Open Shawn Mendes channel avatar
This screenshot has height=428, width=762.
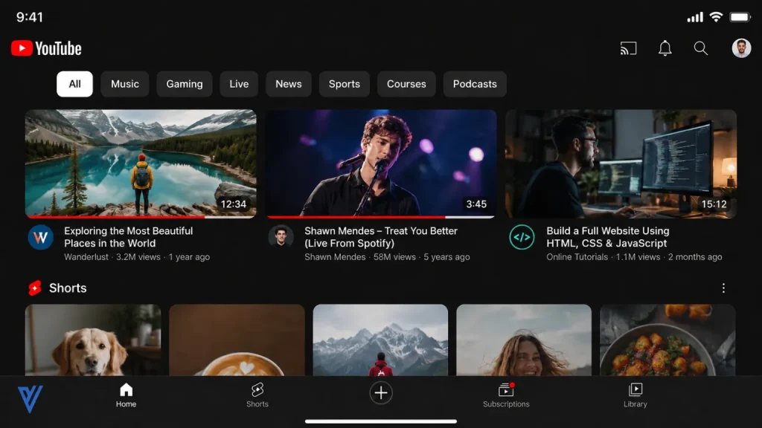pos(281,237)
